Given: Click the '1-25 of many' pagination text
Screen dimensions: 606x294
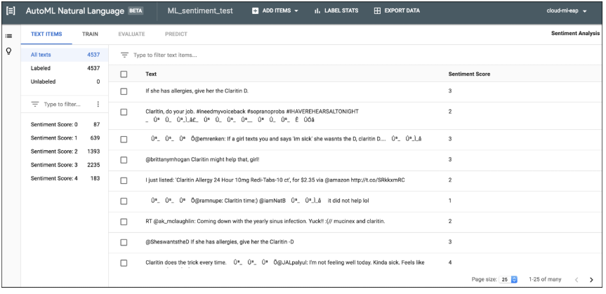Looking at the screenshot, I should coord(545,280).
